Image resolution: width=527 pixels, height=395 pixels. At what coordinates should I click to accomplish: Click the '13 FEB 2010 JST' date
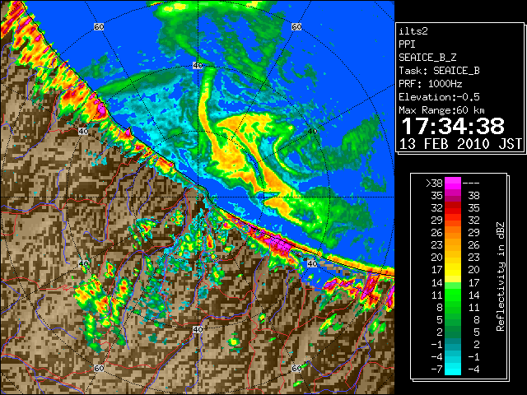point(460,144)
